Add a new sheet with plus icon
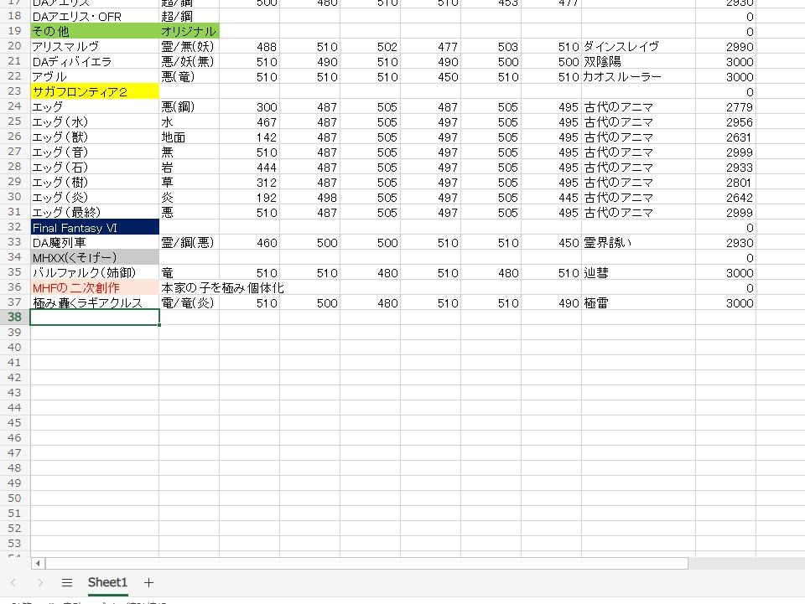805x604 pixels. [148, 582]
